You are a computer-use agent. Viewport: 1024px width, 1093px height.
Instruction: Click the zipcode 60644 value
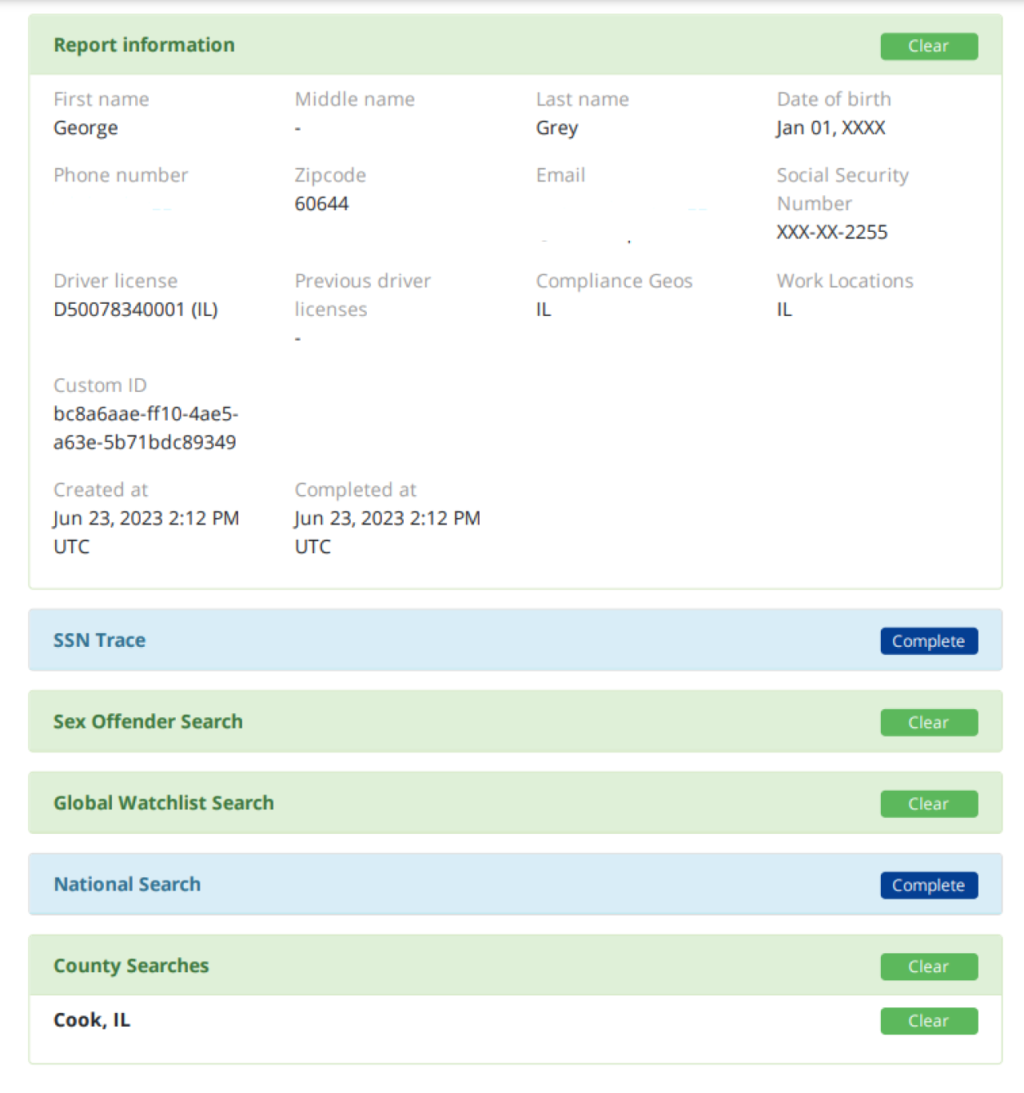coord(321,203)
